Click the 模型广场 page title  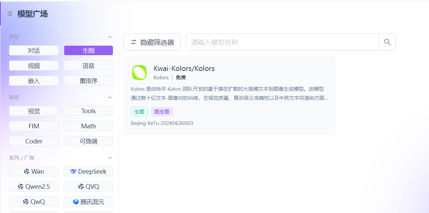(x=33, y=14)
